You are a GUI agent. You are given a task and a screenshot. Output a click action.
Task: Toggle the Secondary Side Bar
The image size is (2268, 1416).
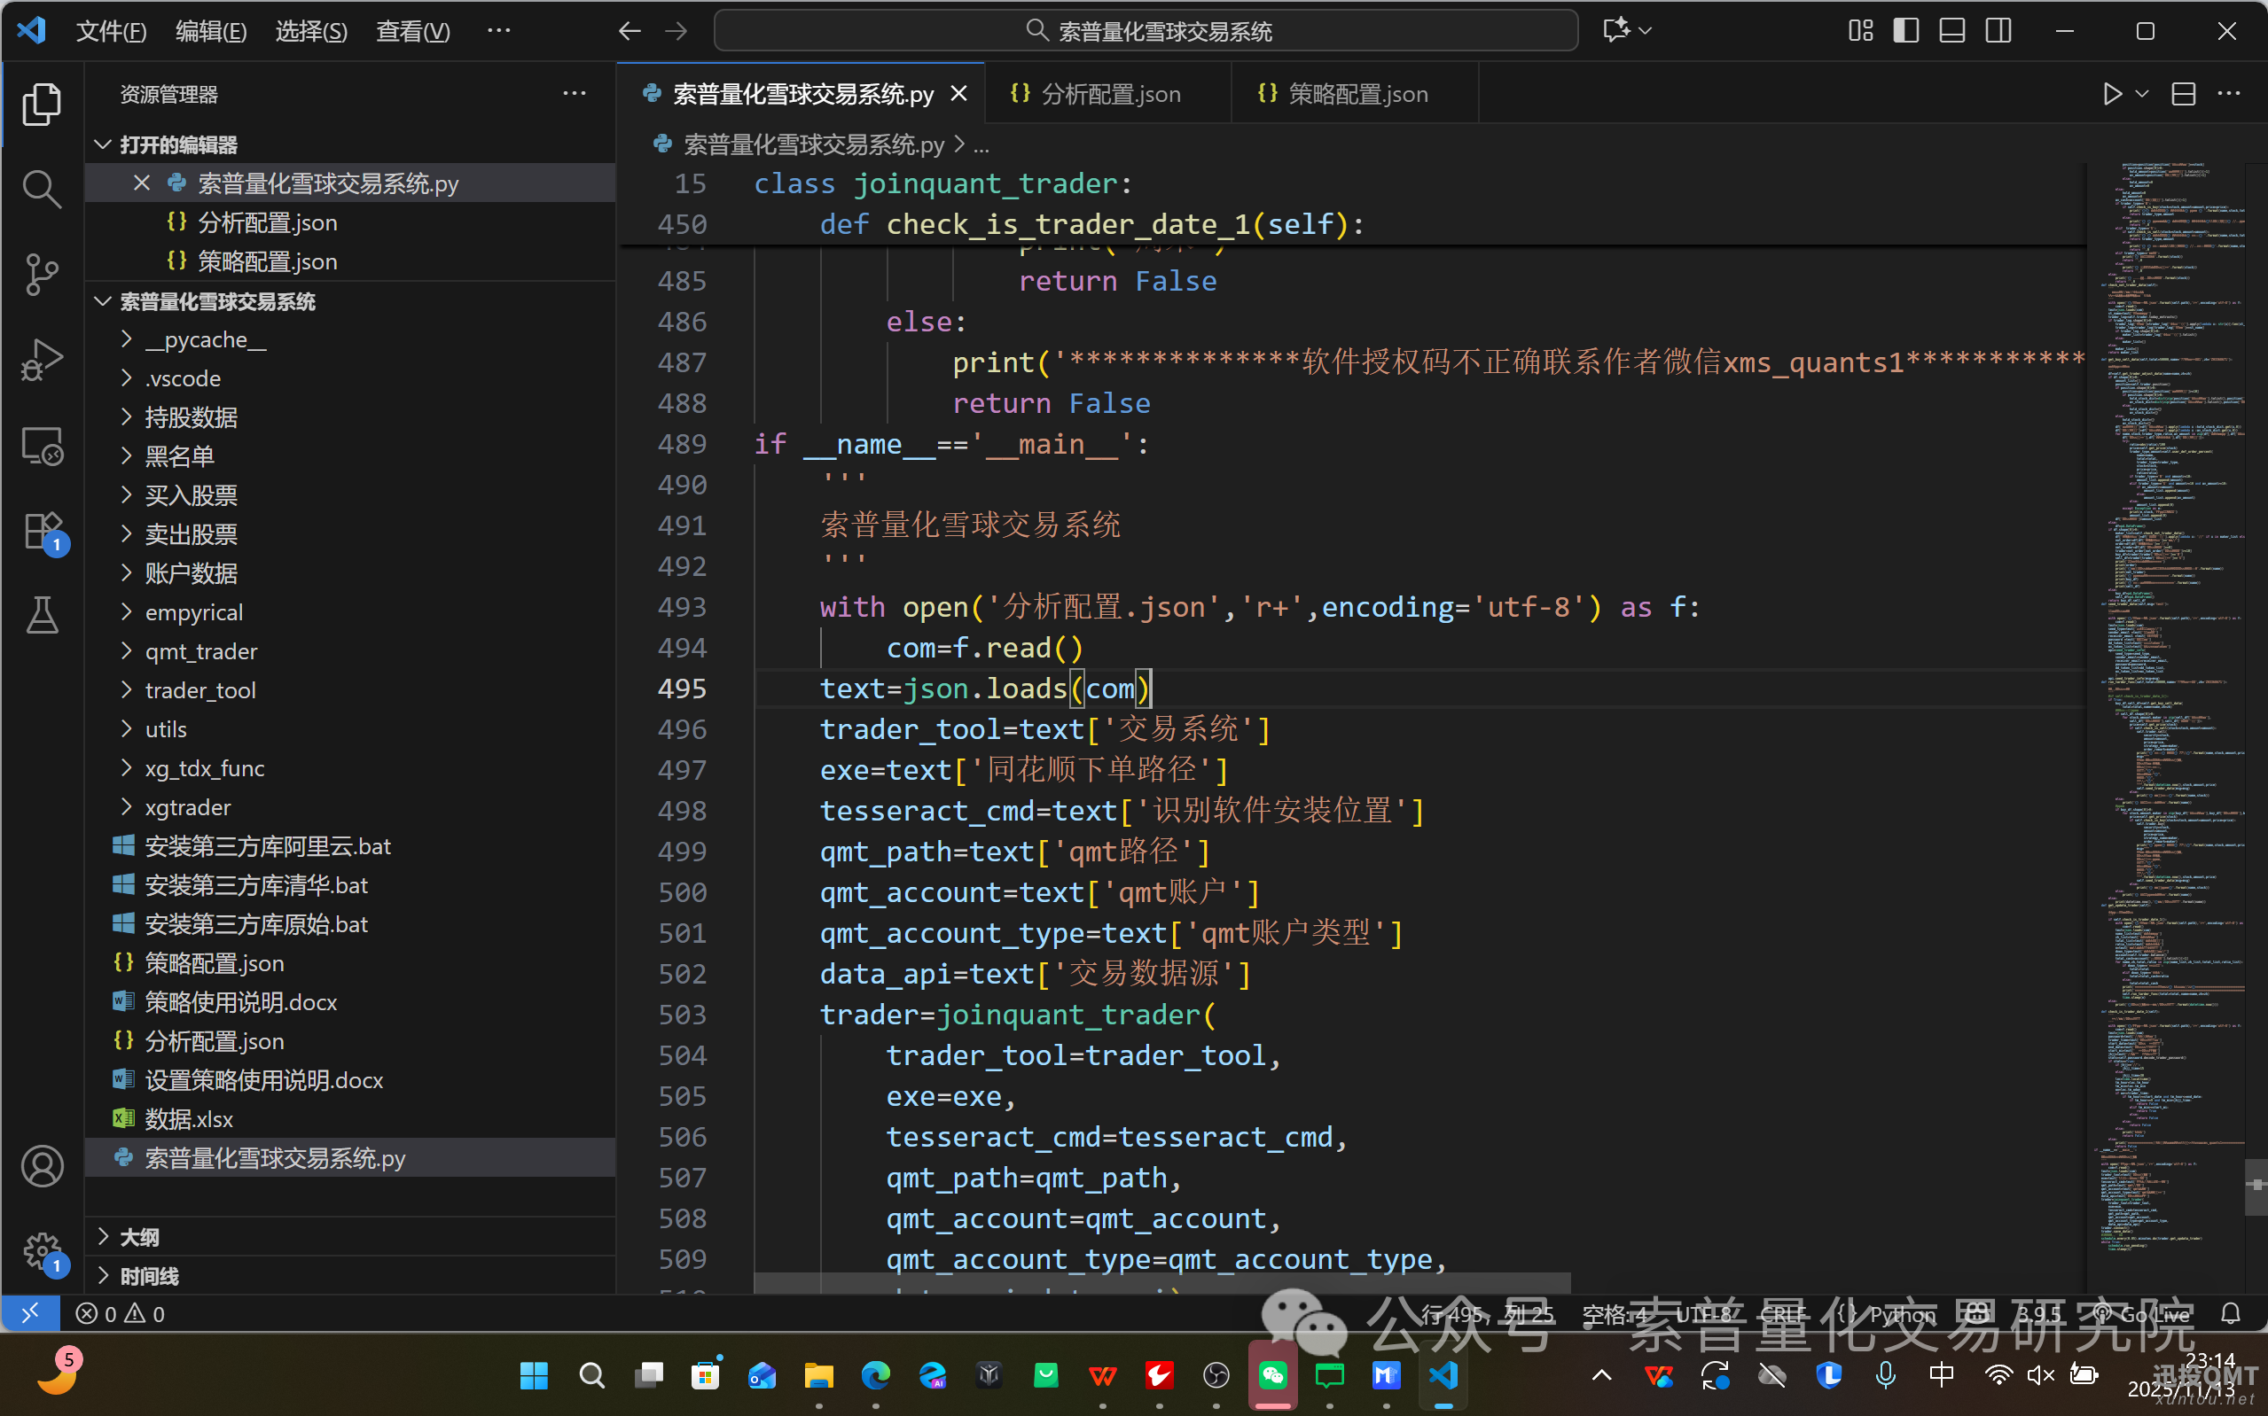[x=1998, y=31]
